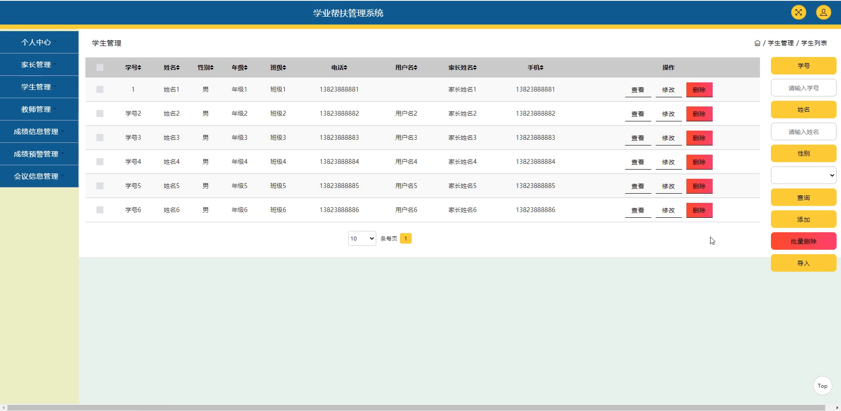Viewport: 841px width, 411px height.
Task: Sort table by 班级 column arrows
Action: coord(284,67)
